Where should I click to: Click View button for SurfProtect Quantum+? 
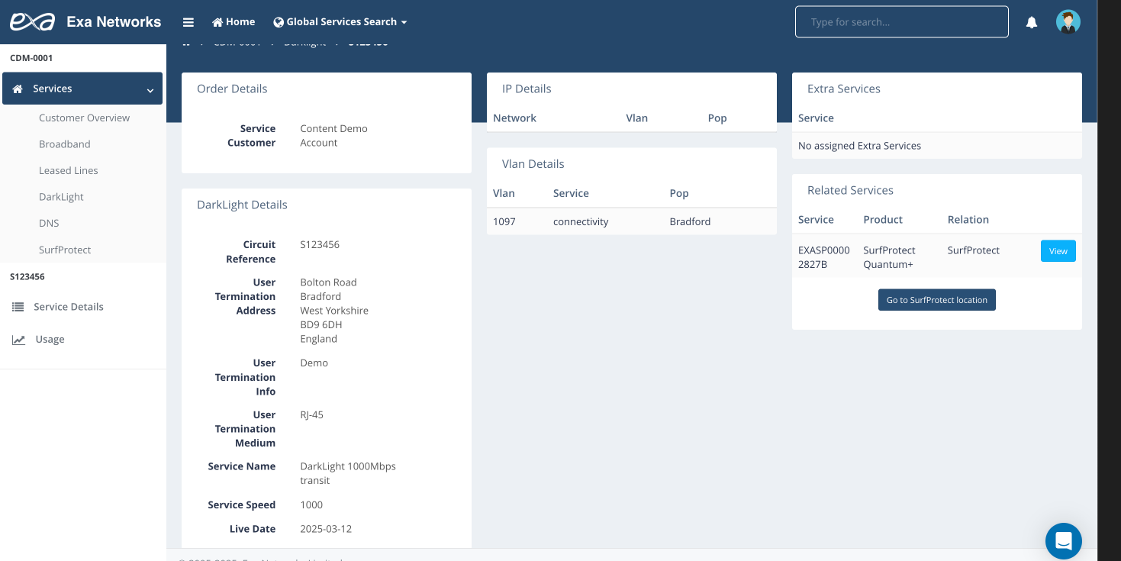(1058, 251)
